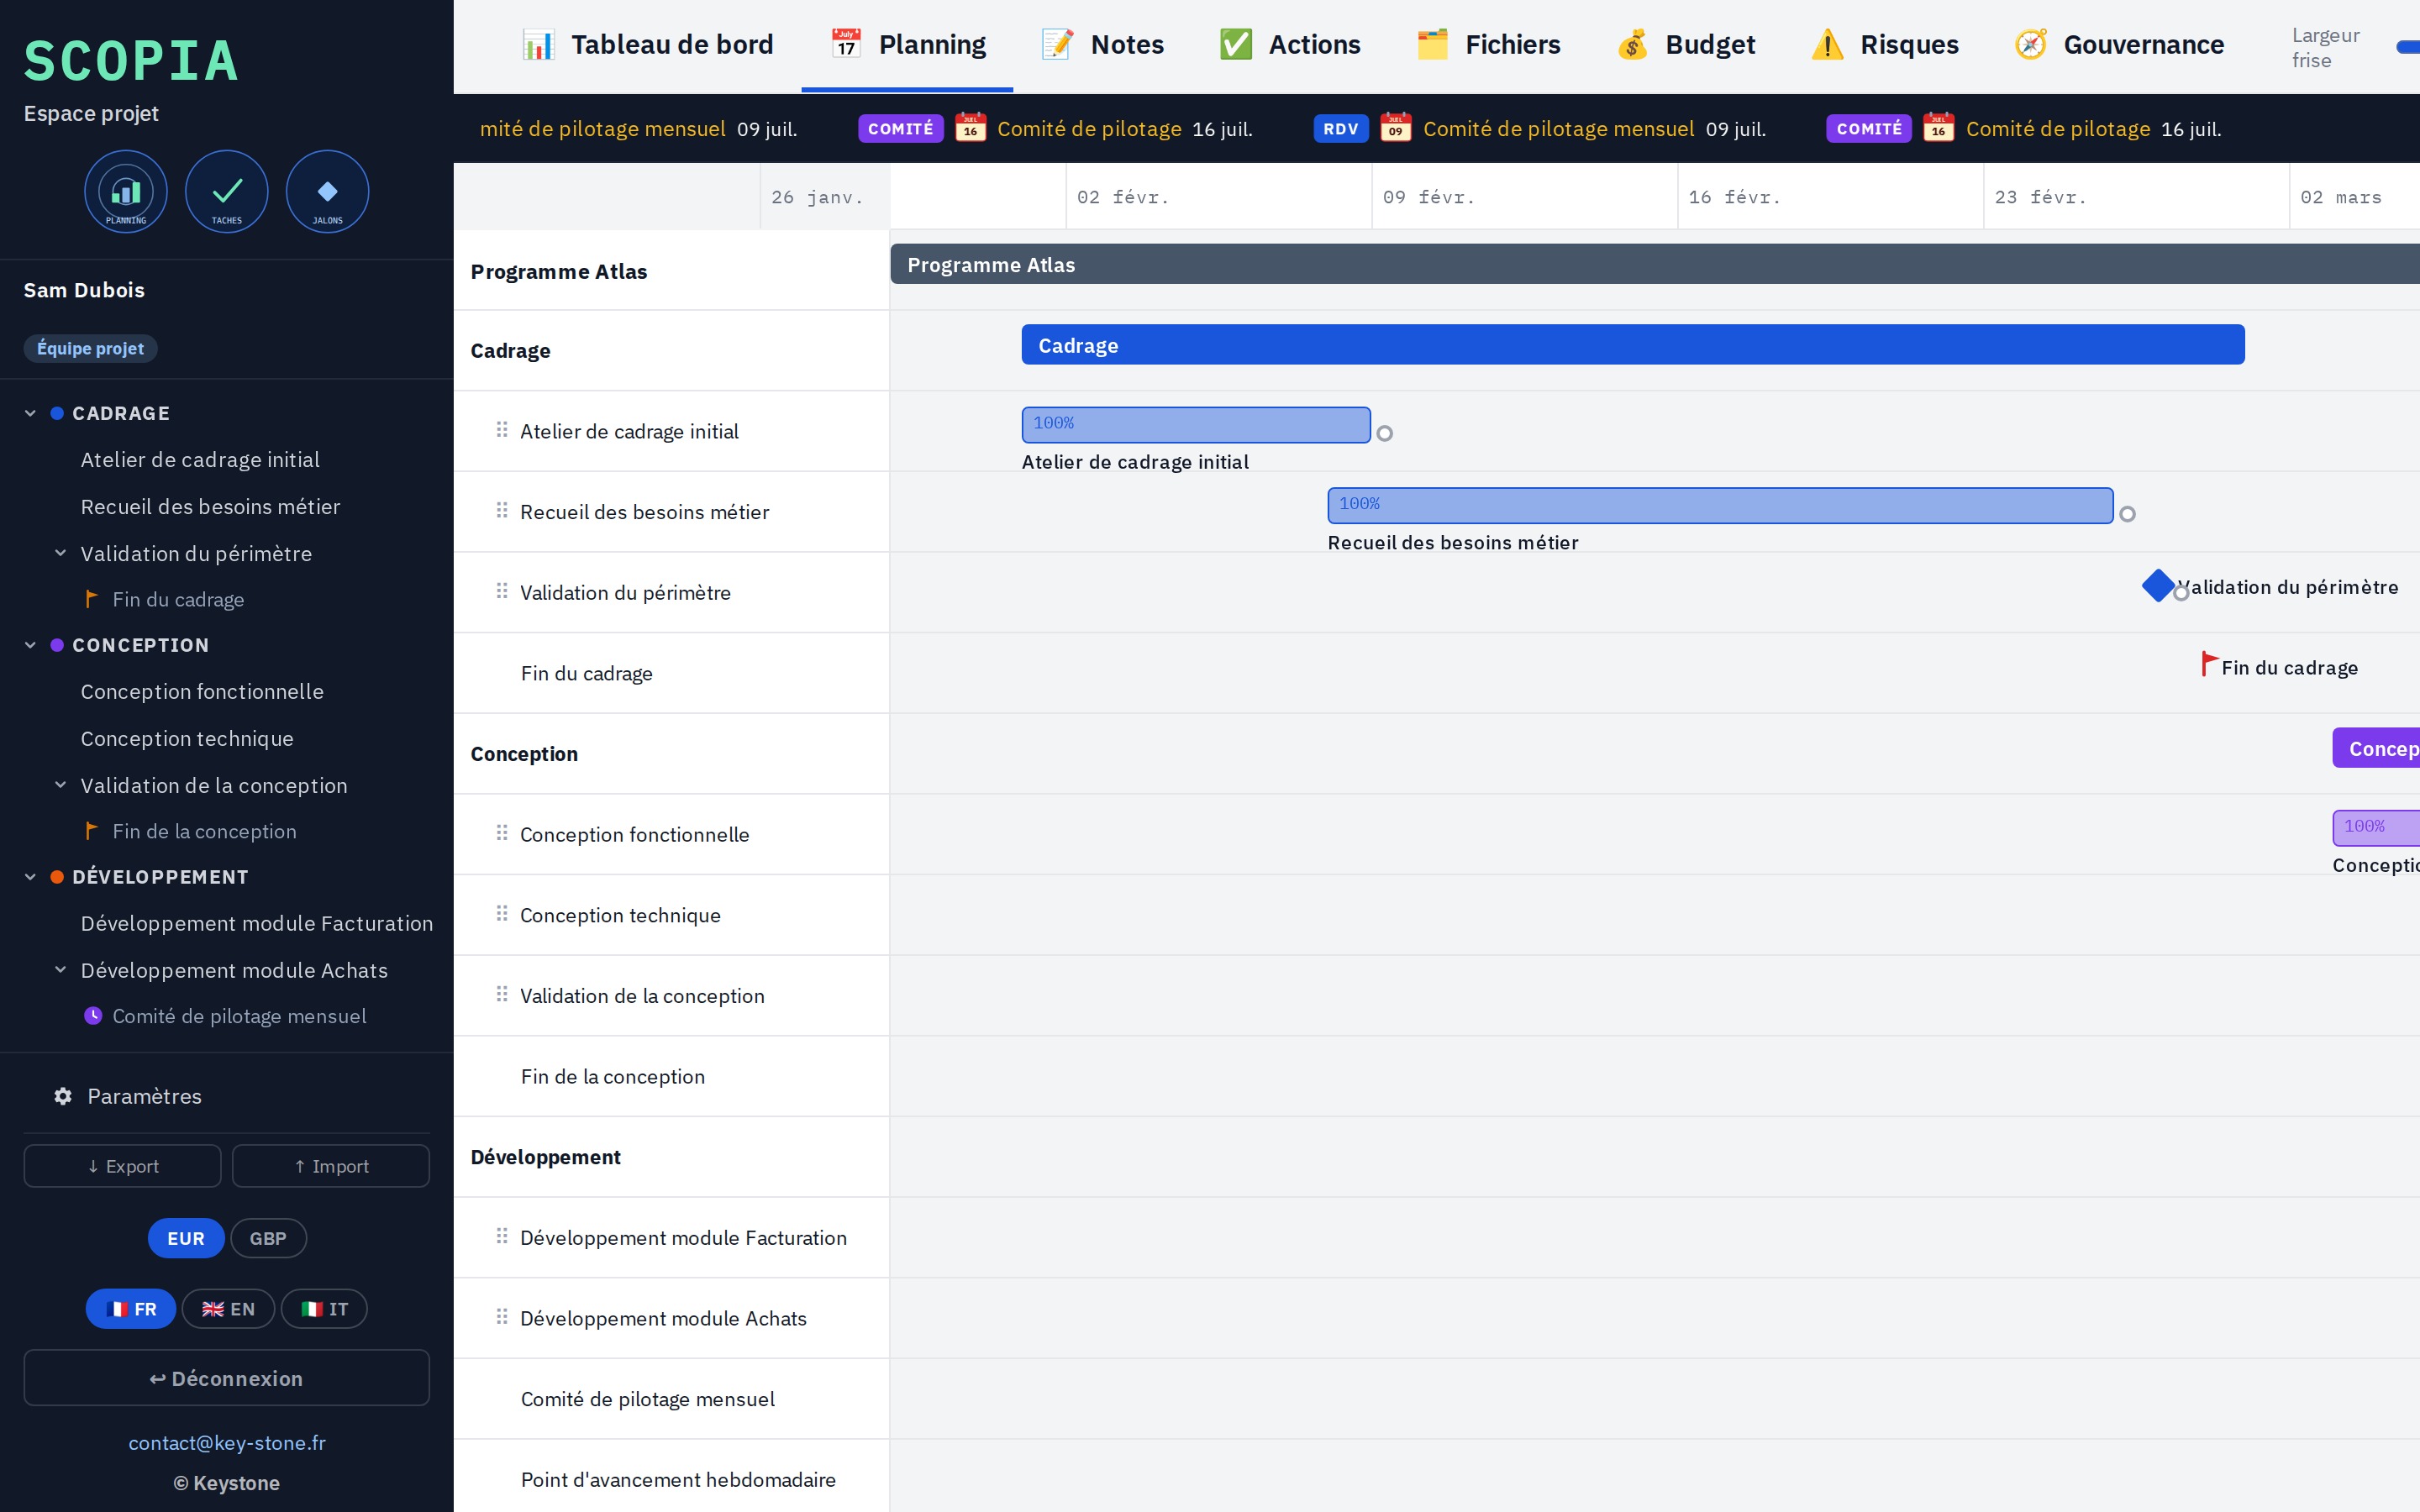The image size is (2420, 1512).
Task: Click the blue diamond milestone Validation du périmètre
Action: [x=2158, y=586]
